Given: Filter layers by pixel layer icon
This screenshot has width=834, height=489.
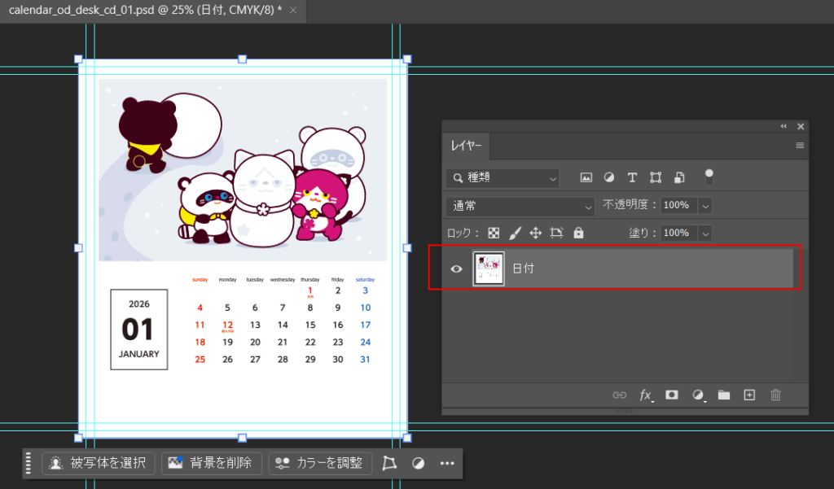Looking at the screenshot, I should [586, 177].
